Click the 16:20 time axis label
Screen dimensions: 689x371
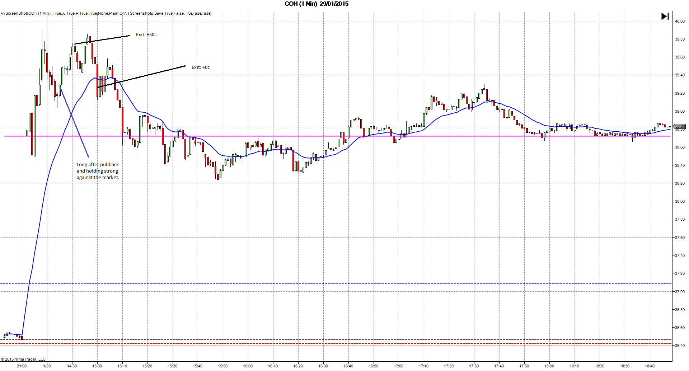tap(298, 366)
